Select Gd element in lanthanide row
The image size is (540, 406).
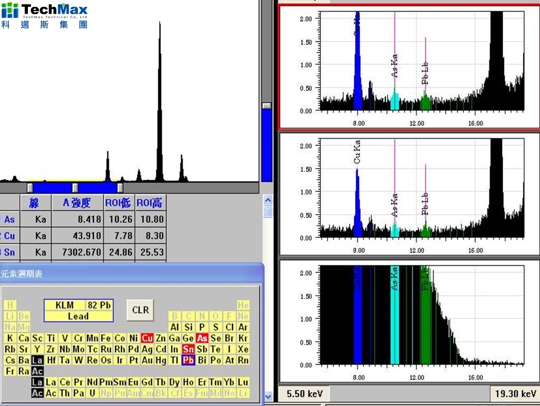147,382
